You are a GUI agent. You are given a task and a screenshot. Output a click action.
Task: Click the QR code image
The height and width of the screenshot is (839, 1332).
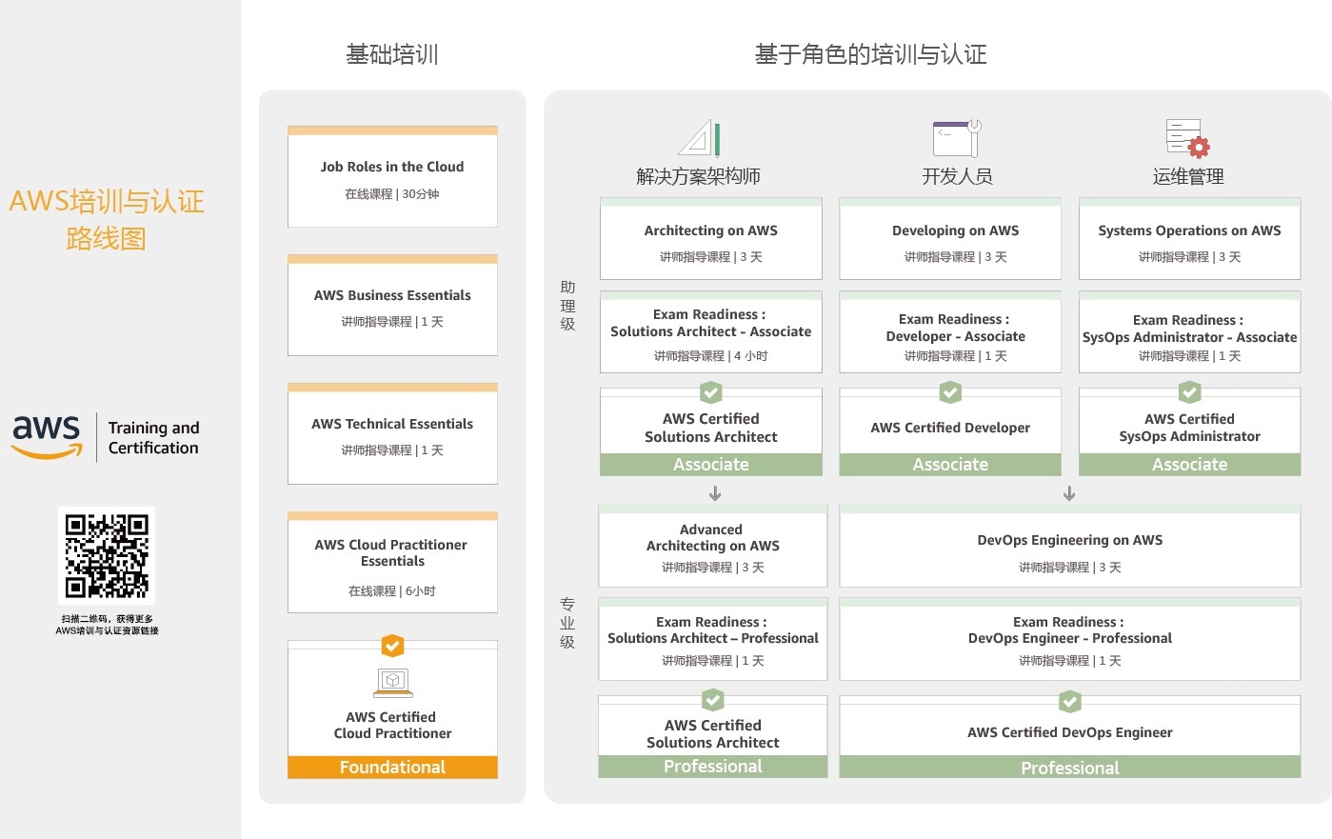(x=107, y=555)
